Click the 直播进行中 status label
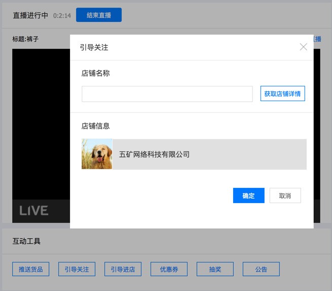This screenshot has width=332, height=291. pos(30,16)
